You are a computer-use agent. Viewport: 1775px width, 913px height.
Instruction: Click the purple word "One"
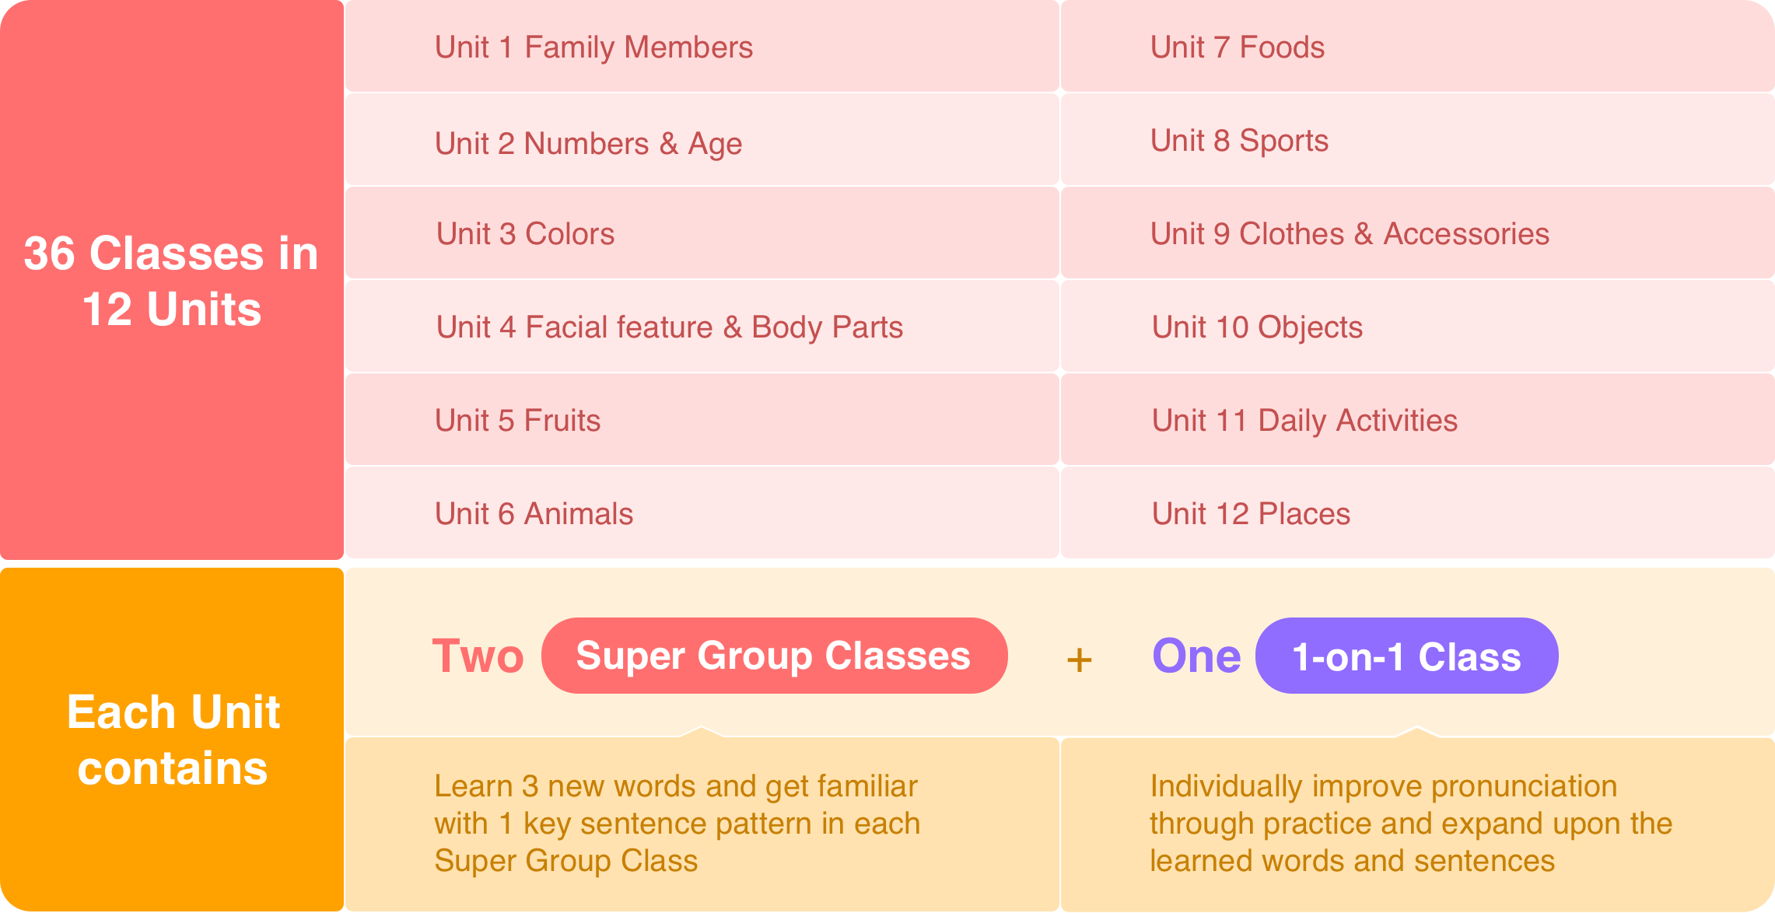1196,656
